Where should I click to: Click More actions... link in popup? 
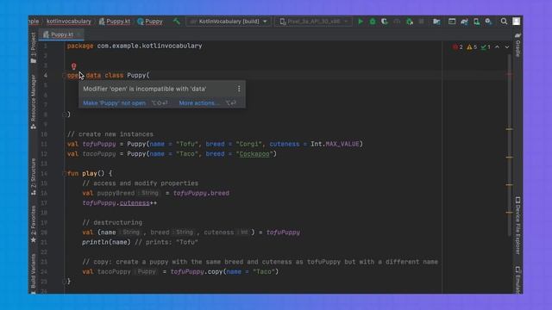(199, 103)
